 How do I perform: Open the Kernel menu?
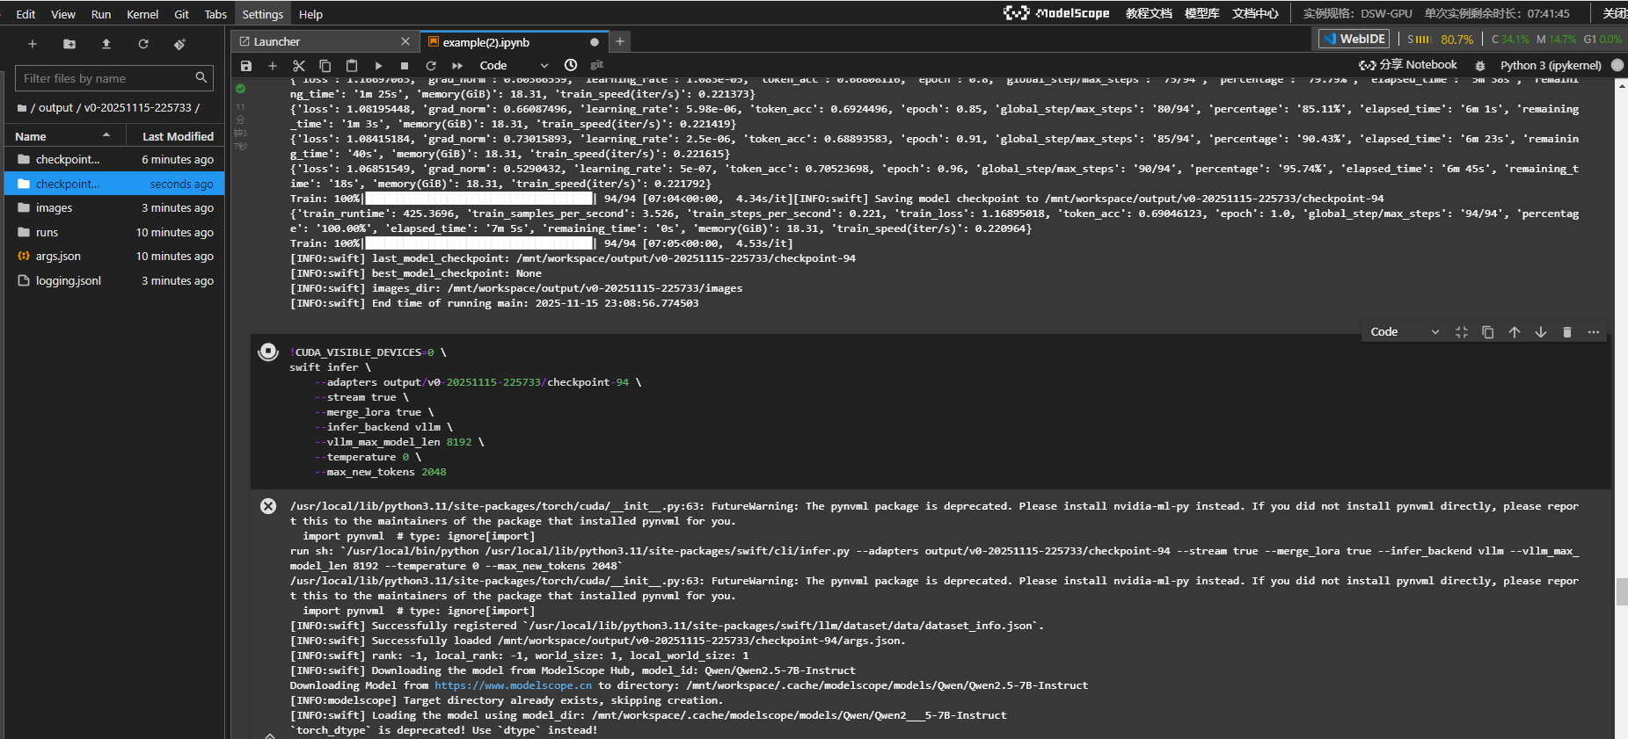coord(142,14)
